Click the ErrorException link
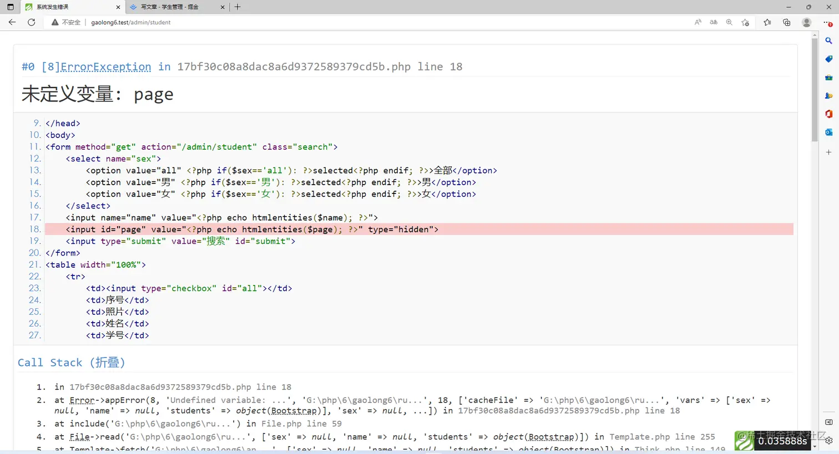Screen dimensions: 839x454 tap(105, 67)
